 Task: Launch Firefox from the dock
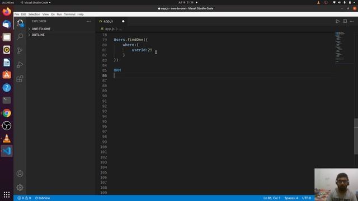(7, 11)
